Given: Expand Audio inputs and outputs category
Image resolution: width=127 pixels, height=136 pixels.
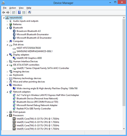Looking at the screenshot, I should click(x=7, y=21).
